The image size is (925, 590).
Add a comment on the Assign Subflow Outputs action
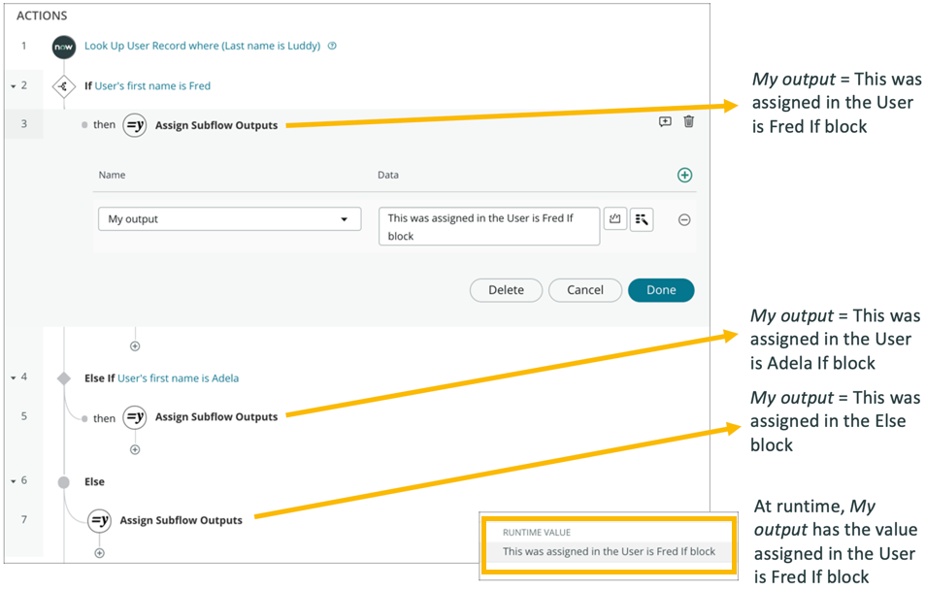(664, 122)
